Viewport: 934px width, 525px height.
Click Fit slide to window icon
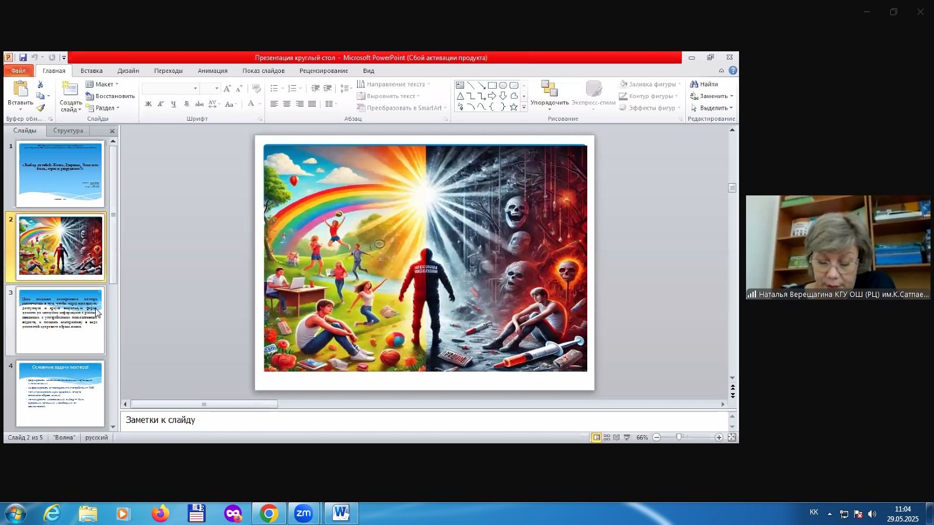pyautogui.click(x=731, y=437)
